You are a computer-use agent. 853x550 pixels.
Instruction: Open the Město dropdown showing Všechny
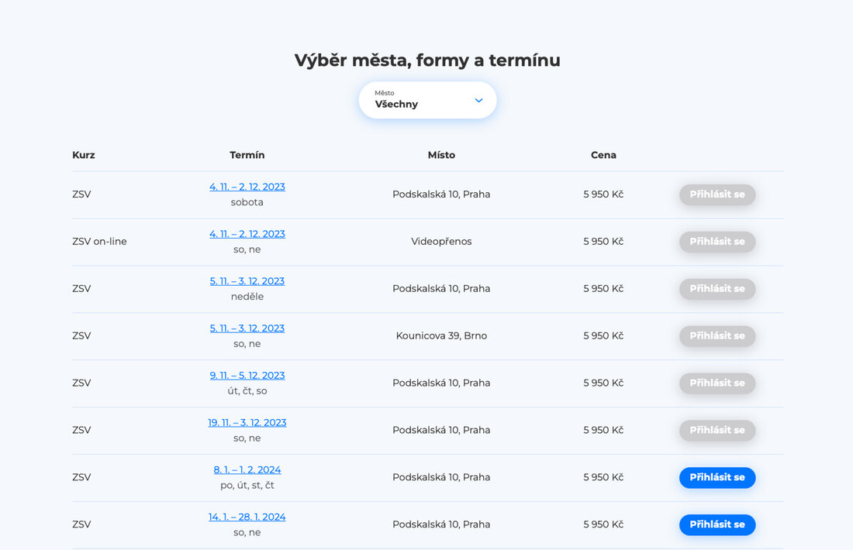[x=427, y=100]
